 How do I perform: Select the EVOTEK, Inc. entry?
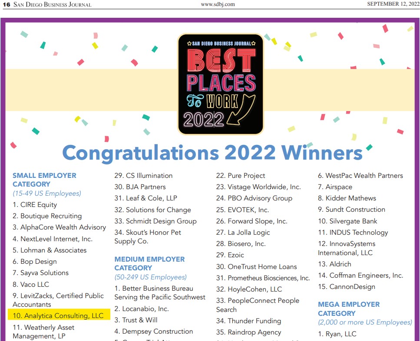(x=242, y=210)
